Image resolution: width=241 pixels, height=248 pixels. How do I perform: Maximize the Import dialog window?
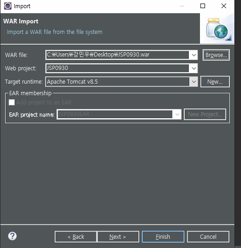[203, 6]
